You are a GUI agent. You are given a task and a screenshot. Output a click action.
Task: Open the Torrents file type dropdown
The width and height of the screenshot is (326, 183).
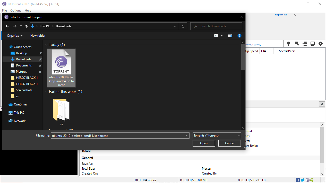[217, 136]
